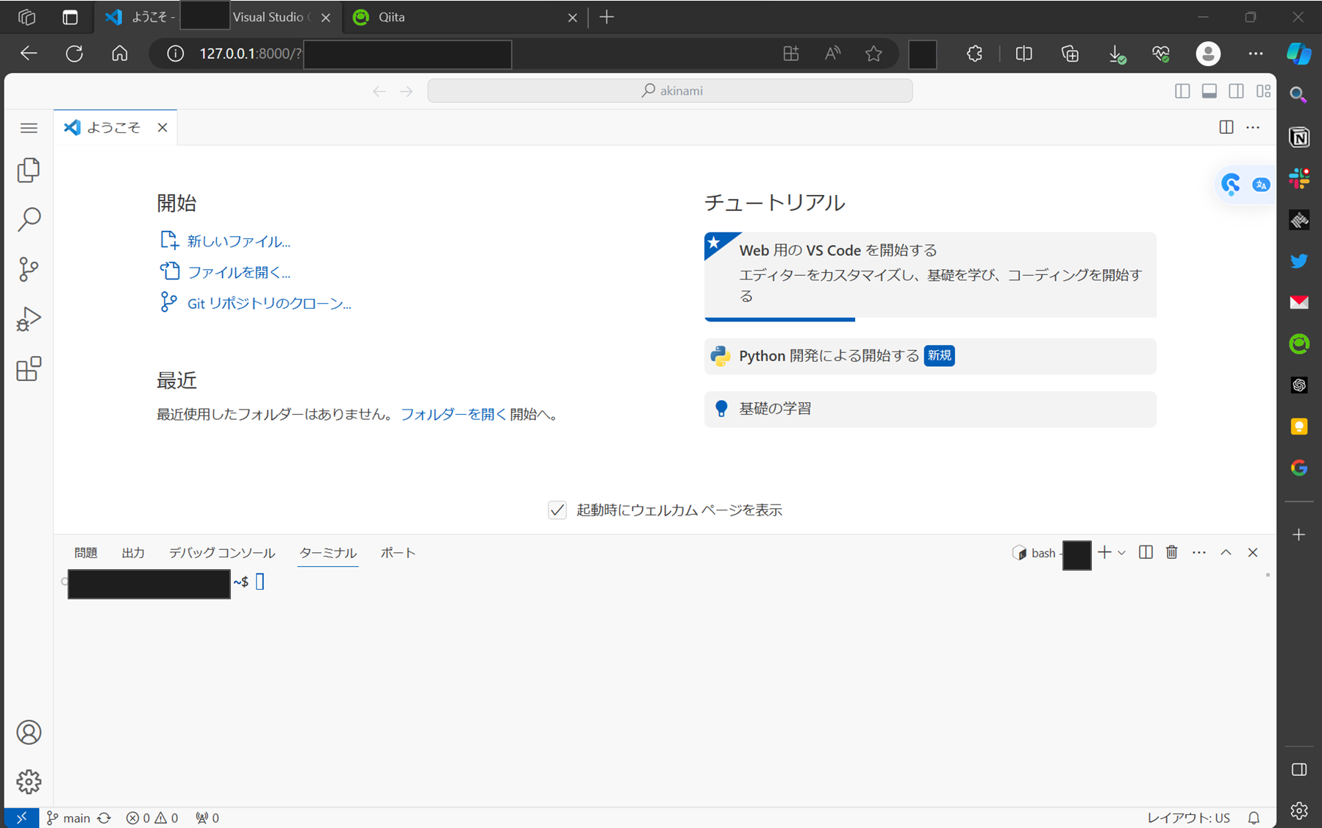Click the フォルダーを開く link
The width and height of the screenshot is (1322, 828).
tap(453, 414)
